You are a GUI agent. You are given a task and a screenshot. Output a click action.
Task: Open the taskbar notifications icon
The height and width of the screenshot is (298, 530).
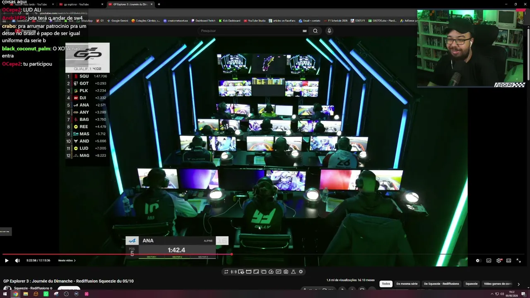pyautogui.click(x=523, y=294)
